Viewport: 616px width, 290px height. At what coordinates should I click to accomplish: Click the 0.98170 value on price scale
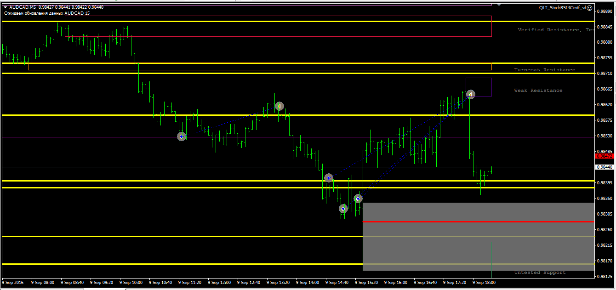(x=605, y=261)
